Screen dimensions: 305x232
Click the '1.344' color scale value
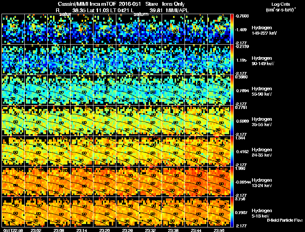[240, 138]
